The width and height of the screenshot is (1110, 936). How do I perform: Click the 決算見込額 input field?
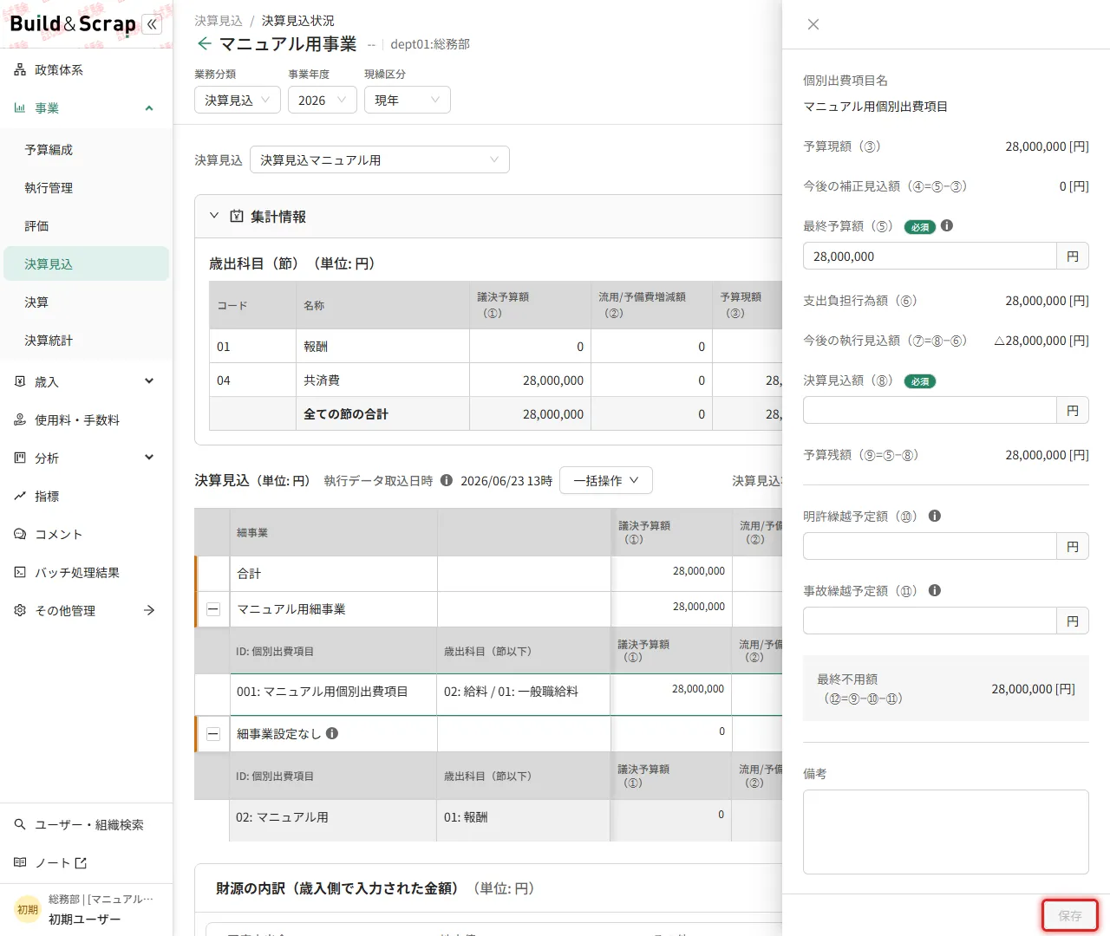[930, 411]
